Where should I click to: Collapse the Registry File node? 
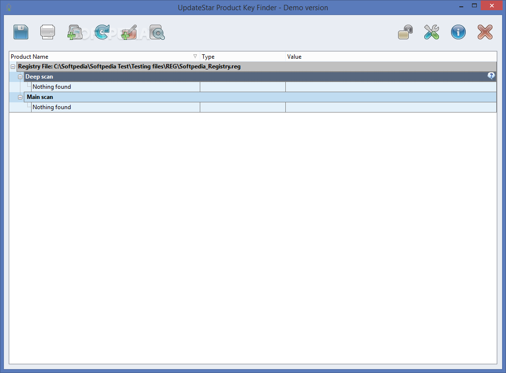(13, 66)
